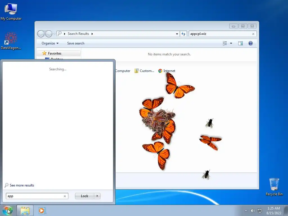Viewport: 288px width, 216px height.
Task: Click the Refresh button beside address bar
Action: pyautogui.click(x=183, y=34)
